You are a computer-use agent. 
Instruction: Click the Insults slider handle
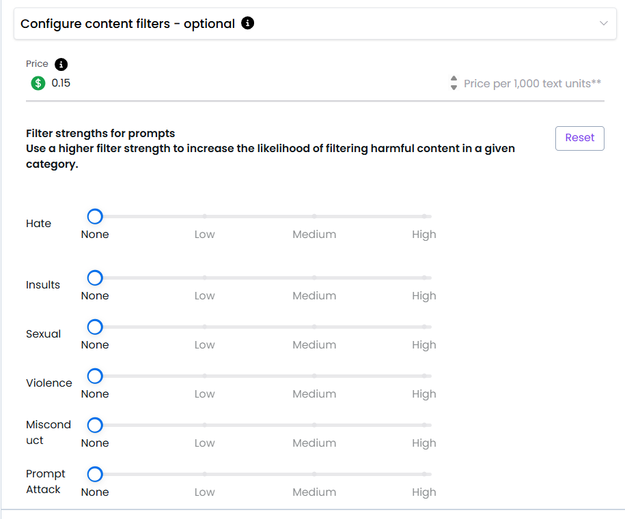pos(95,278)
